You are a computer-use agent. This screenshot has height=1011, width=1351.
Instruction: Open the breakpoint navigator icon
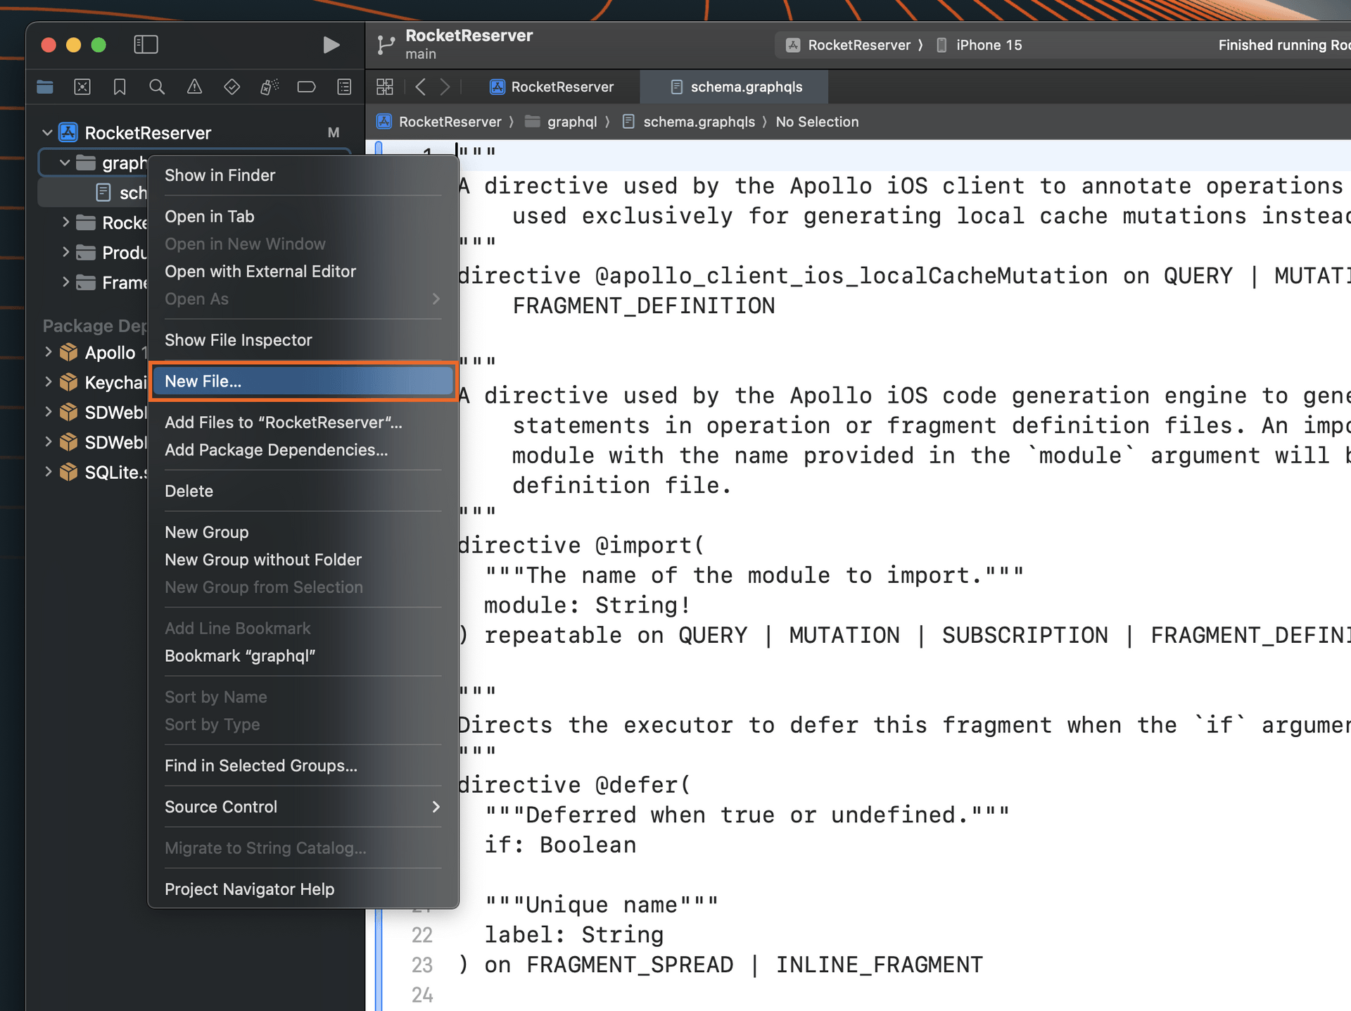306,87
